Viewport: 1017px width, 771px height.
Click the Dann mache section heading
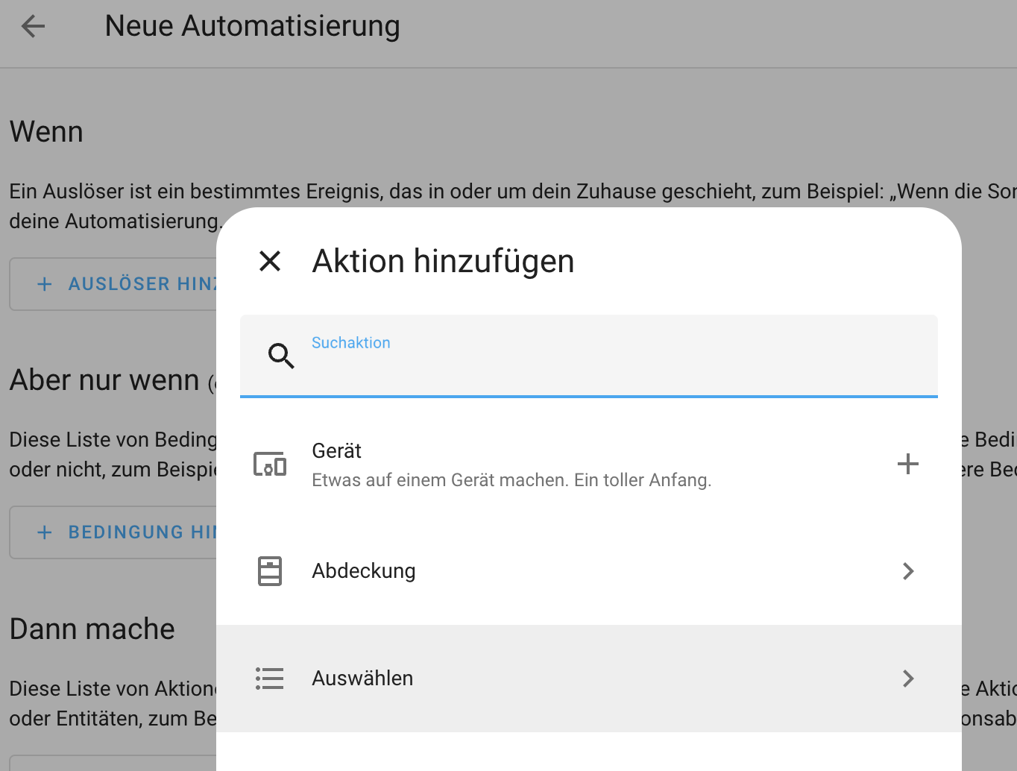[92, 629]
